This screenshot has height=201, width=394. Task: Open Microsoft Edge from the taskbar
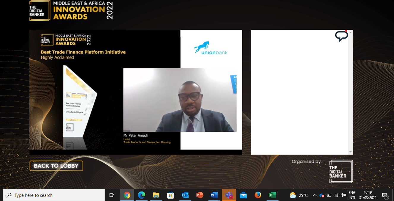coord(142,195)
